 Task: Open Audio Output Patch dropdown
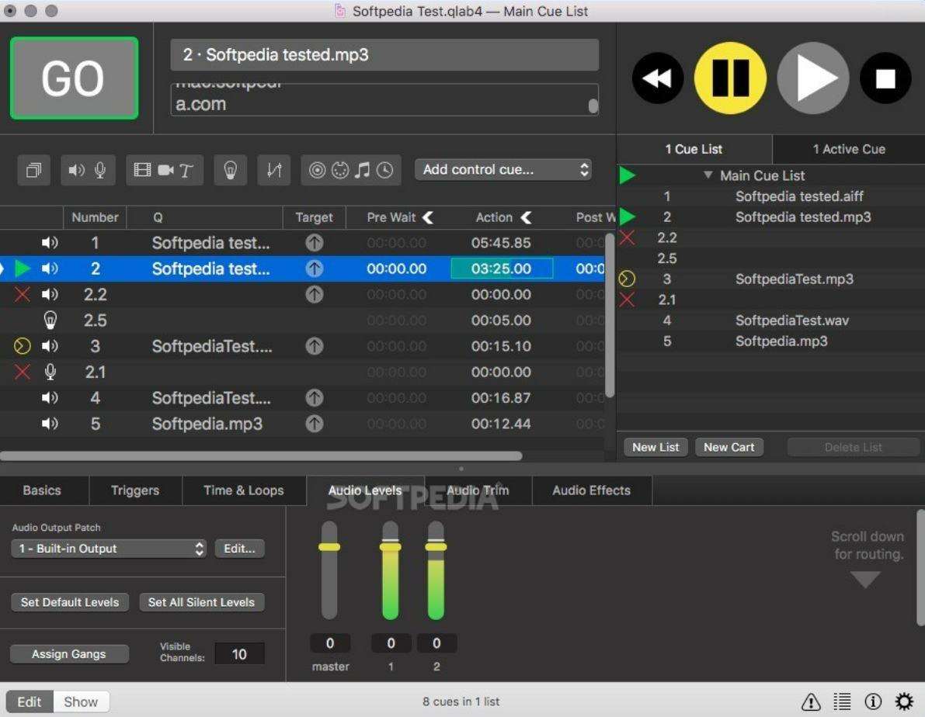[x=109, y=549]
